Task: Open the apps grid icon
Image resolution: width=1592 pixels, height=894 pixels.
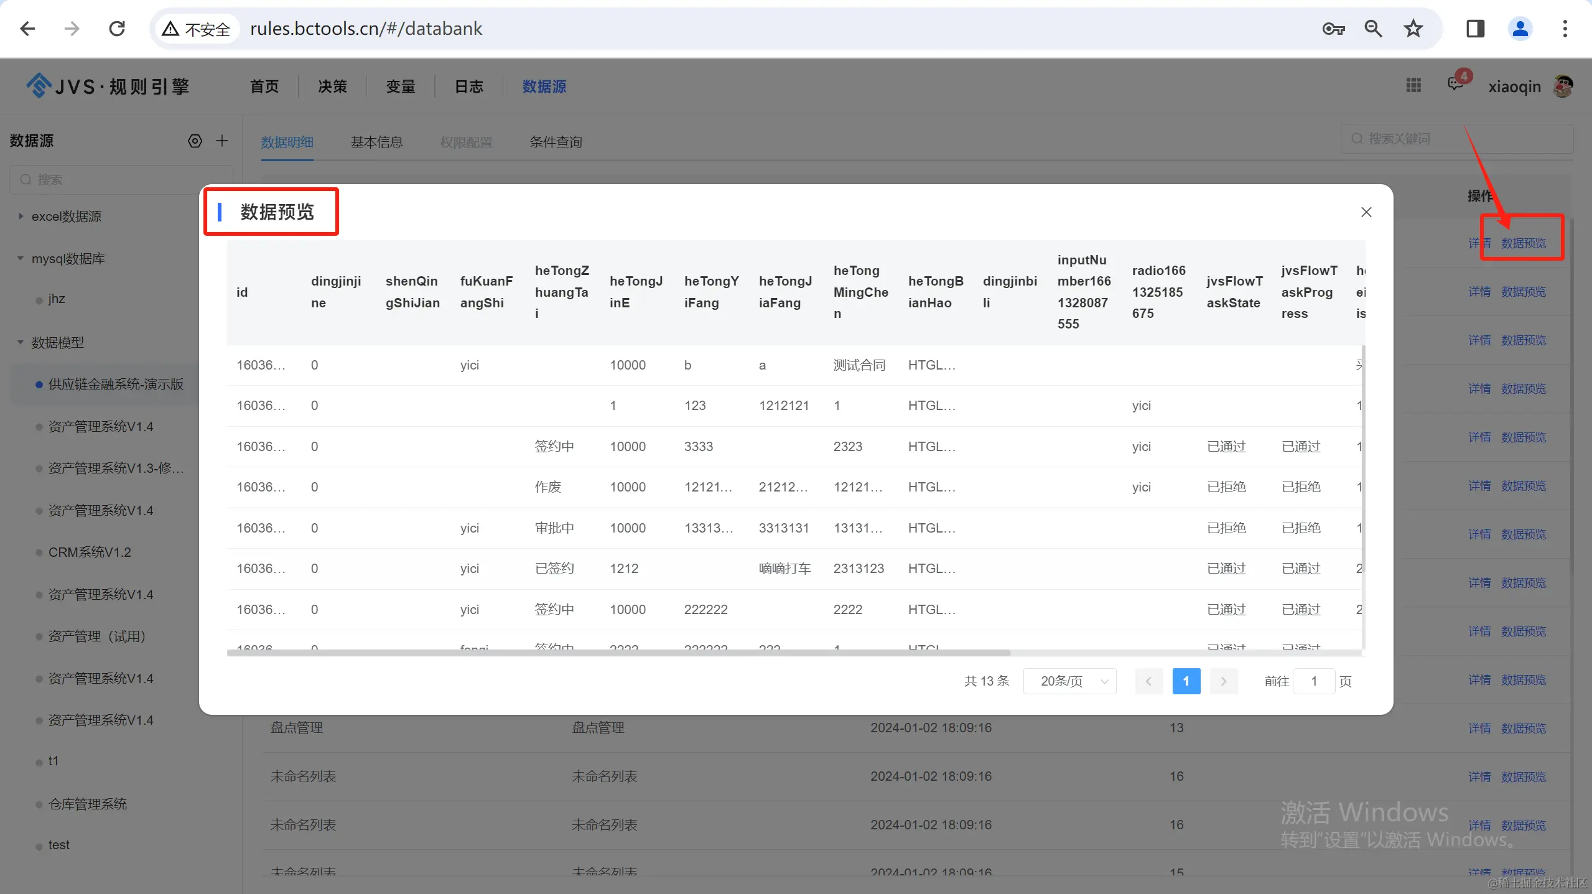Action: (1413, 86)
